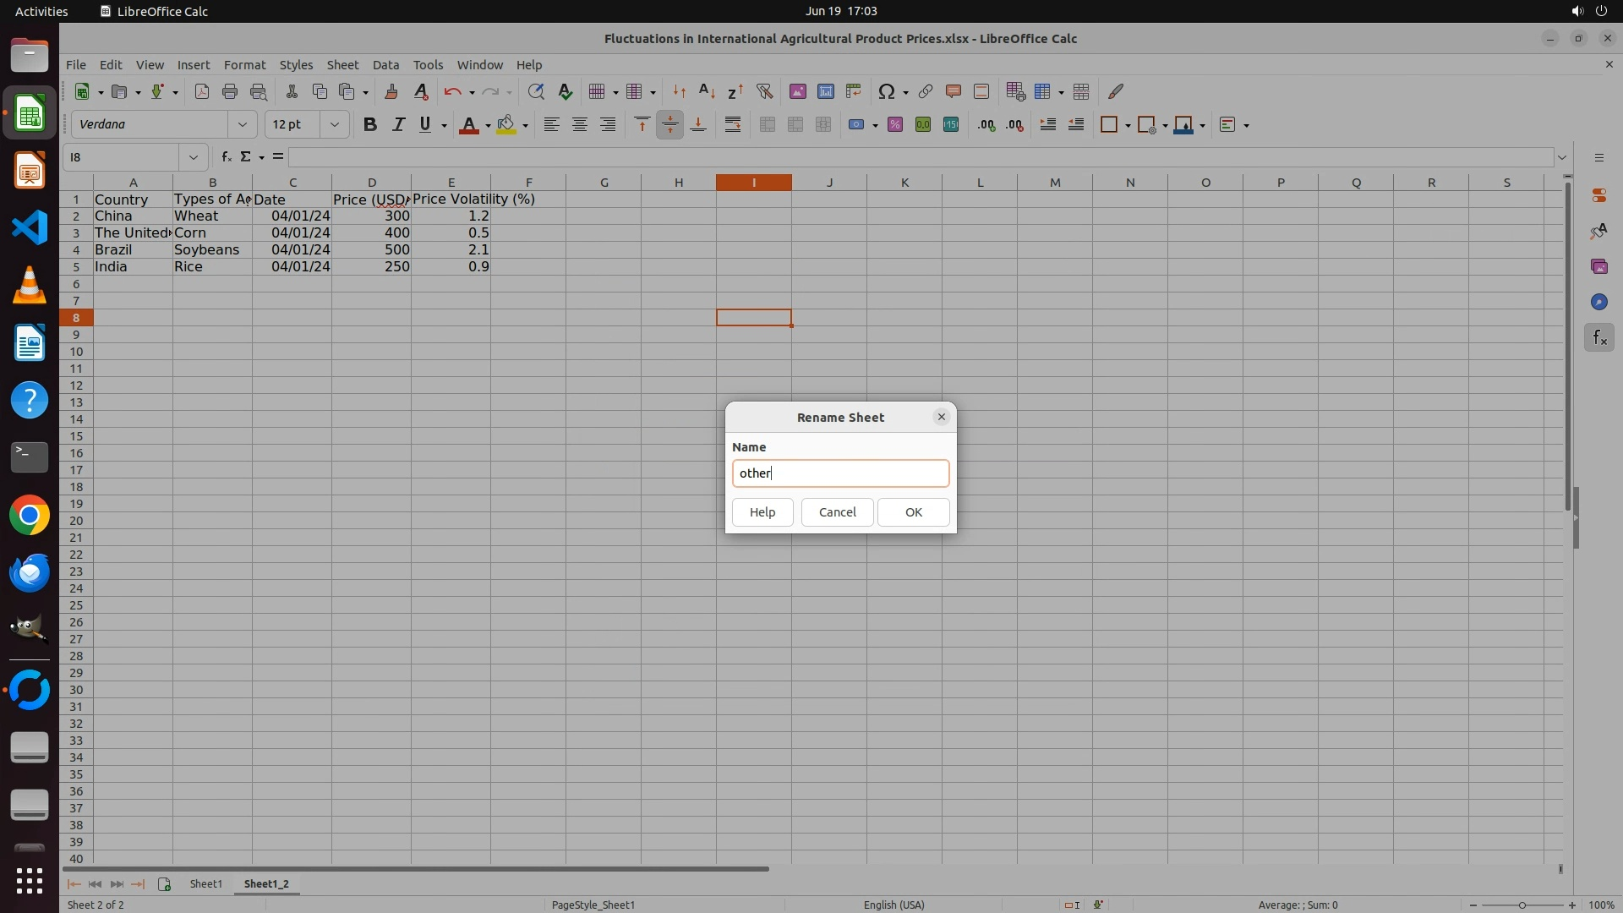
Task: Open the Function Wizard icon
Action: coord(226,157)
